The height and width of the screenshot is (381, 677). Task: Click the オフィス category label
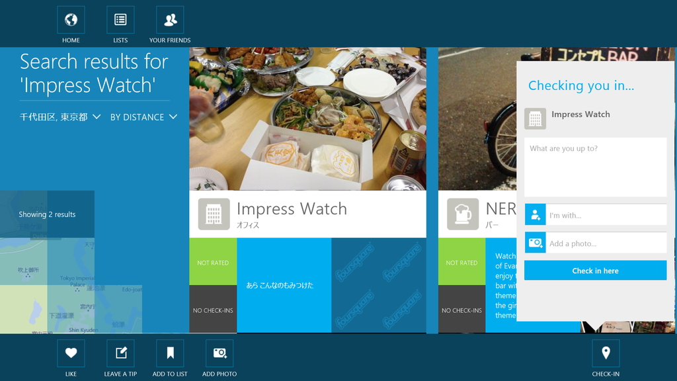(248, 225)
